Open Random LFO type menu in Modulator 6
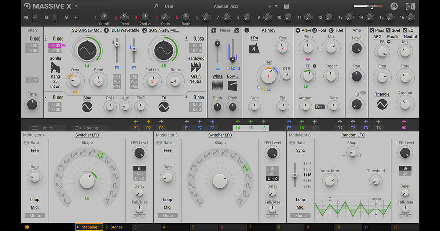 [x=353, y=135]
